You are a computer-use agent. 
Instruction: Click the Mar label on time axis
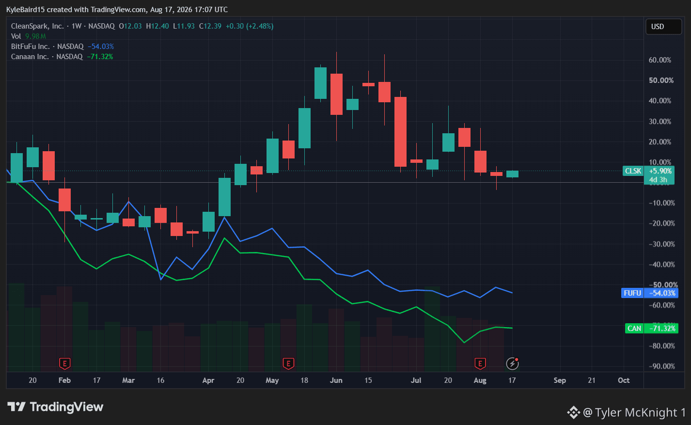point(128,380)
